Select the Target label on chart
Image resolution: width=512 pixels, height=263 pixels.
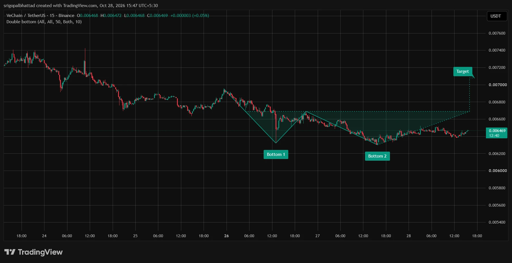462,71
